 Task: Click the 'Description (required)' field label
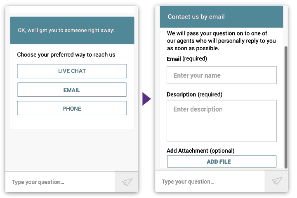pos(195,94)
